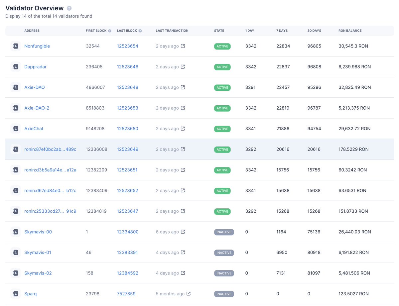Image resolution: width=399 pixels, height=306 pixels.
Task: Open block 7527859 from Sparq's last block
Action: (x=126, y=293)
